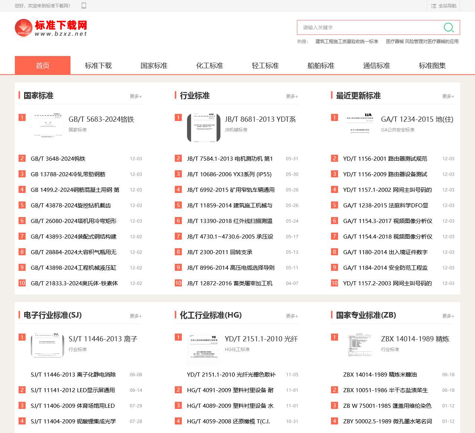Open the SJ/T 11446-2013 离子 cover thumbnail
This screenshot has height=433, width=475.
pos(47,345)
